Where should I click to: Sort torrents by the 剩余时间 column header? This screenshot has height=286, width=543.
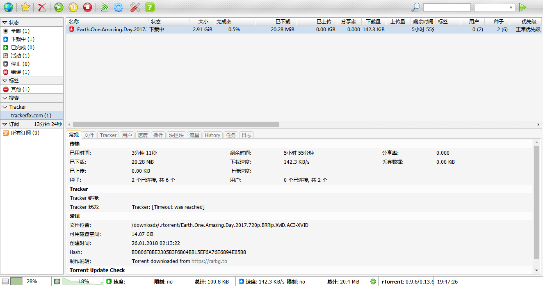coord(423,21)
